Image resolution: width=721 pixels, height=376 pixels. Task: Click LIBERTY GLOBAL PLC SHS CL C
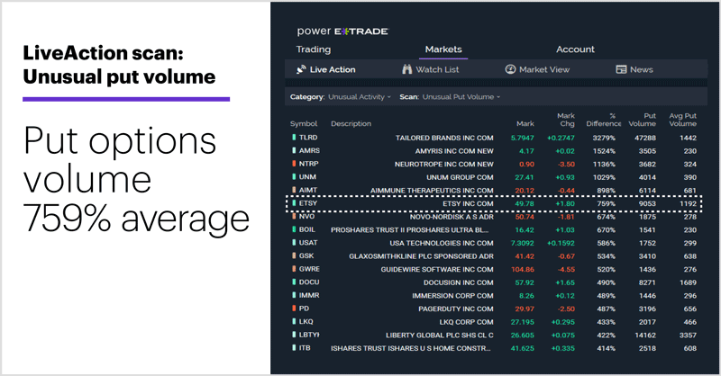click(440, 336)
